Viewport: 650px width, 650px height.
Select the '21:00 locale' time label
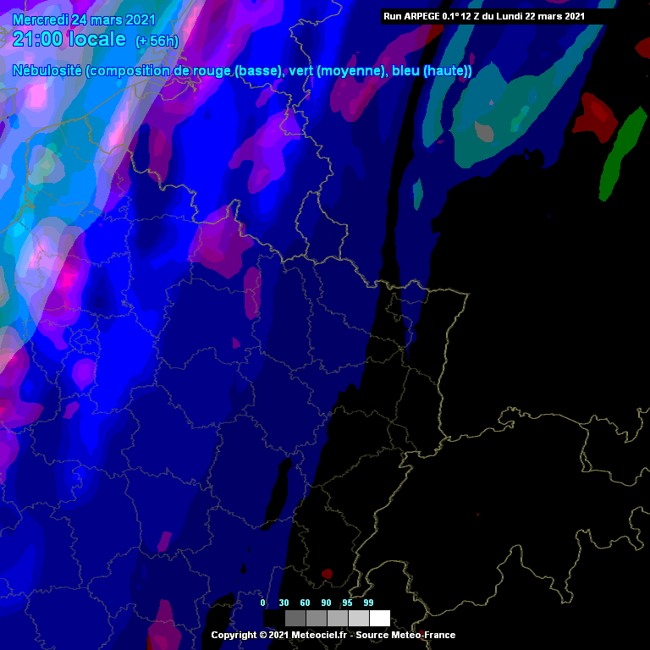69,39
